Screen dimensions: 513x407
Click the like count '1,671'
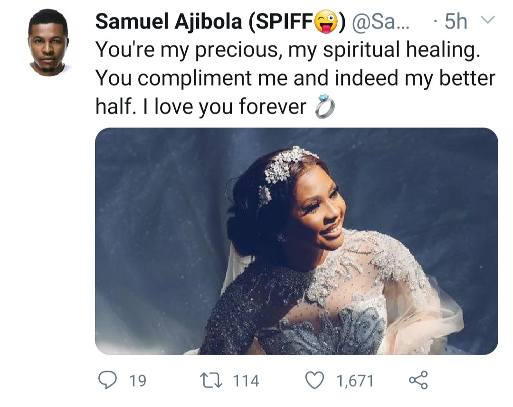pyautogui.click(x=354, y=381)
